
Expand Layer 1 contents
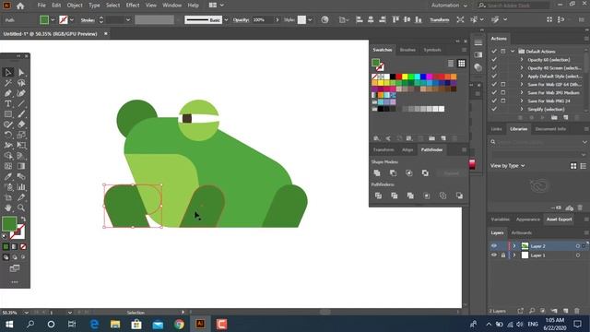tap(514, 255)
